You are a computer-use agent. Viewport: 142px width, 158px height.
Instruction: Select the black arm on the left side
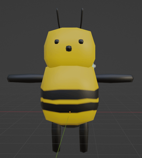[25, 78]
